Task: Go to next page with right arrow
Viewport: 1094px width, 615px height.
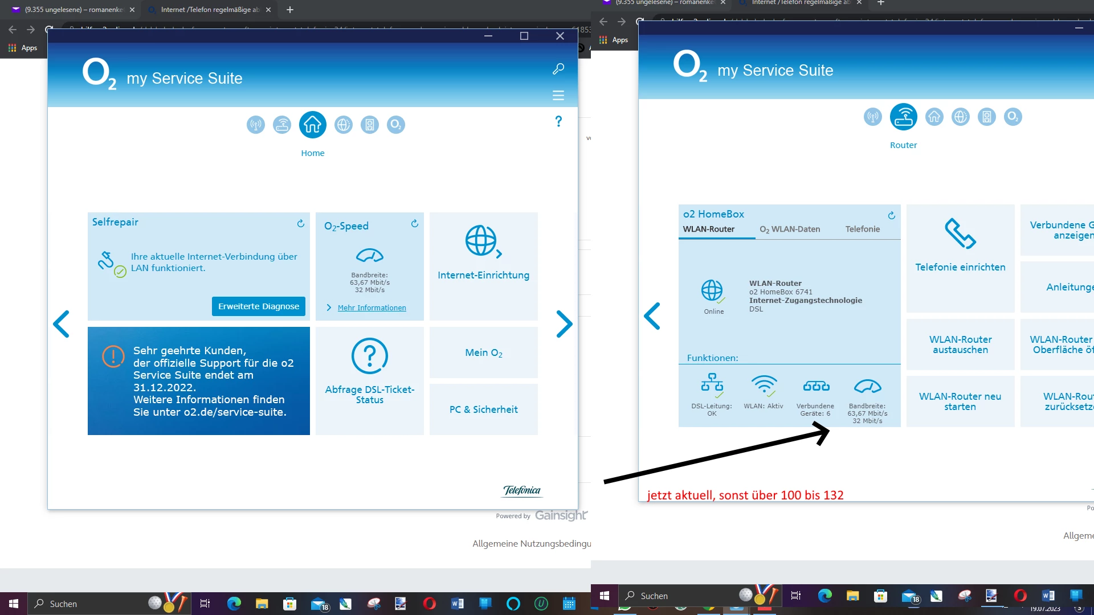Action: [564, 324]
